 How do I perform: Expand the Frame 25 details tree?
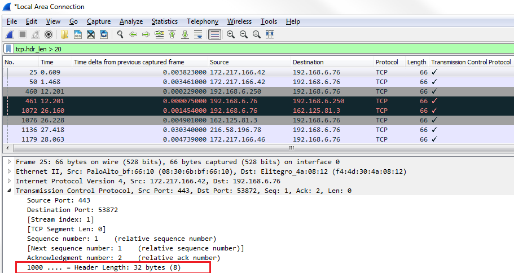pos(9,162)
